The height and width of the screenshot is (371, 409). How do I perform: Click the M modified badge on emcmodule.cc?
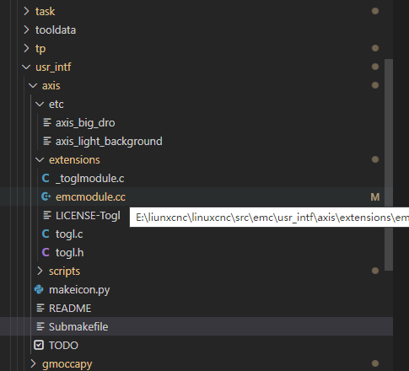[x=375, y=197]
